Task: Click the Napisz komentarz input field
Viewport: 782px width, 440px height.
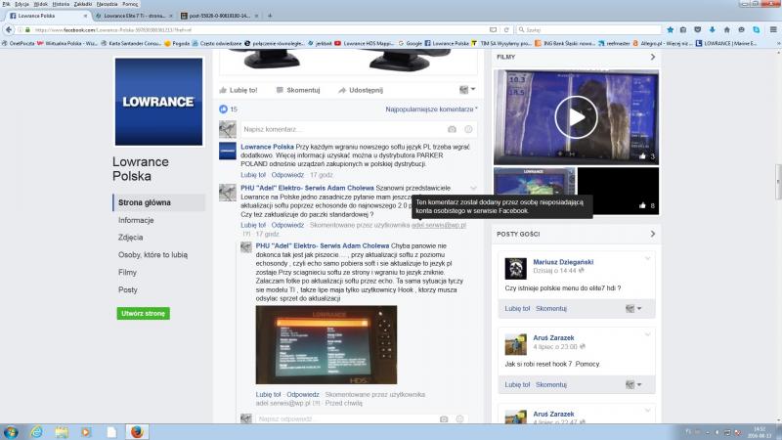Action: pos(342,129)
